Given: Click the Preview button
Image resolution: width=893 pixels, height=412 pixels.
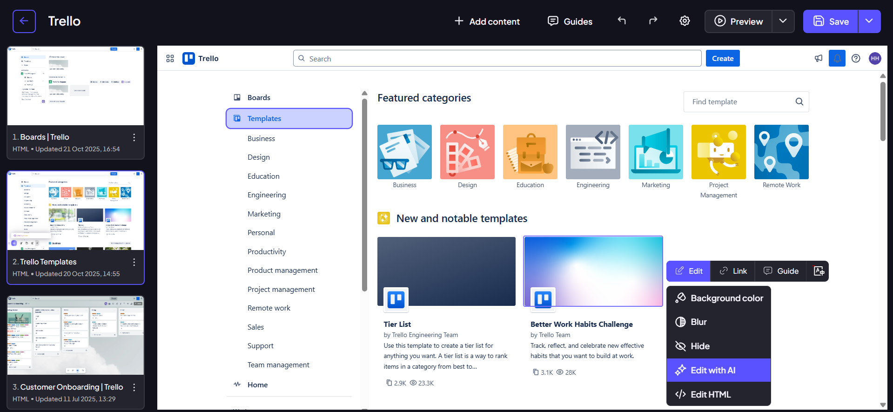Looking at the screenshot, I should (x=739, y=21).
